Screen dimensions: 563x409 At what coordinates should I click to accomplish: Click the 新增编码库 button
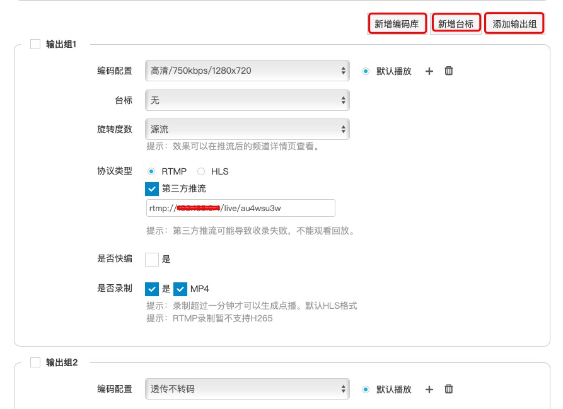click(397, 24)
